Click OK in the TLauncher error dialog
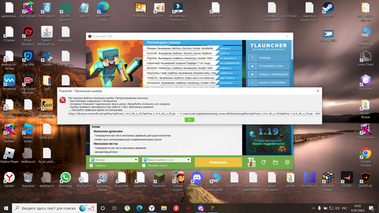The image size is (379, 213). coord(189,120)
